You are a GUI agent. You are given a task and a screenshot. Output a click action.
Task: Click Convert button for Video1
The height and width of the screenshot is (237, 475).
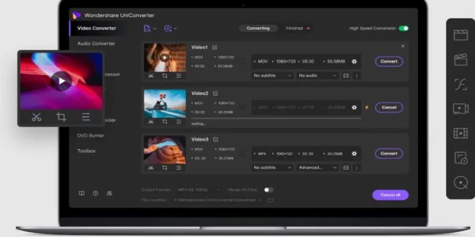[389, 62]
